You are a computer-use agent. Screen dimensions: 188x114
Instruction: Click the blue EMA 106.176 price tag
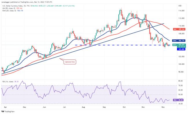click(x=179, y=41)
